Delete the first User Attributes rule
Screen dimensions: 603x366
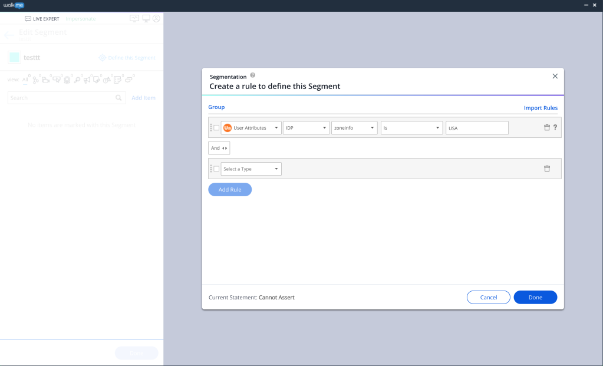coord(546,128)
